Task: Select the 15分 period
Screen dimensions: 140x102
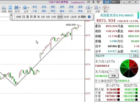Action: pyautogui.click(x=54, y=17)
